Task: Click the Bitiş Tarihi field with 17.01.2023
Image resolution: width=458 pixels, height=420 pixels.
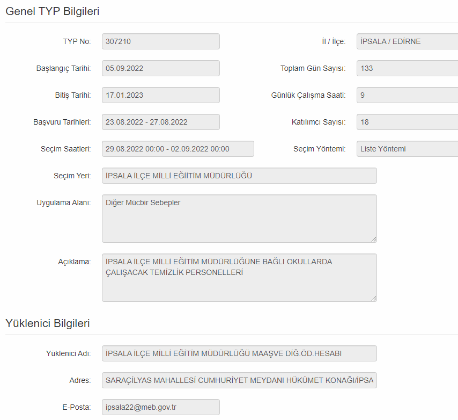Action: tap(160, 95)
